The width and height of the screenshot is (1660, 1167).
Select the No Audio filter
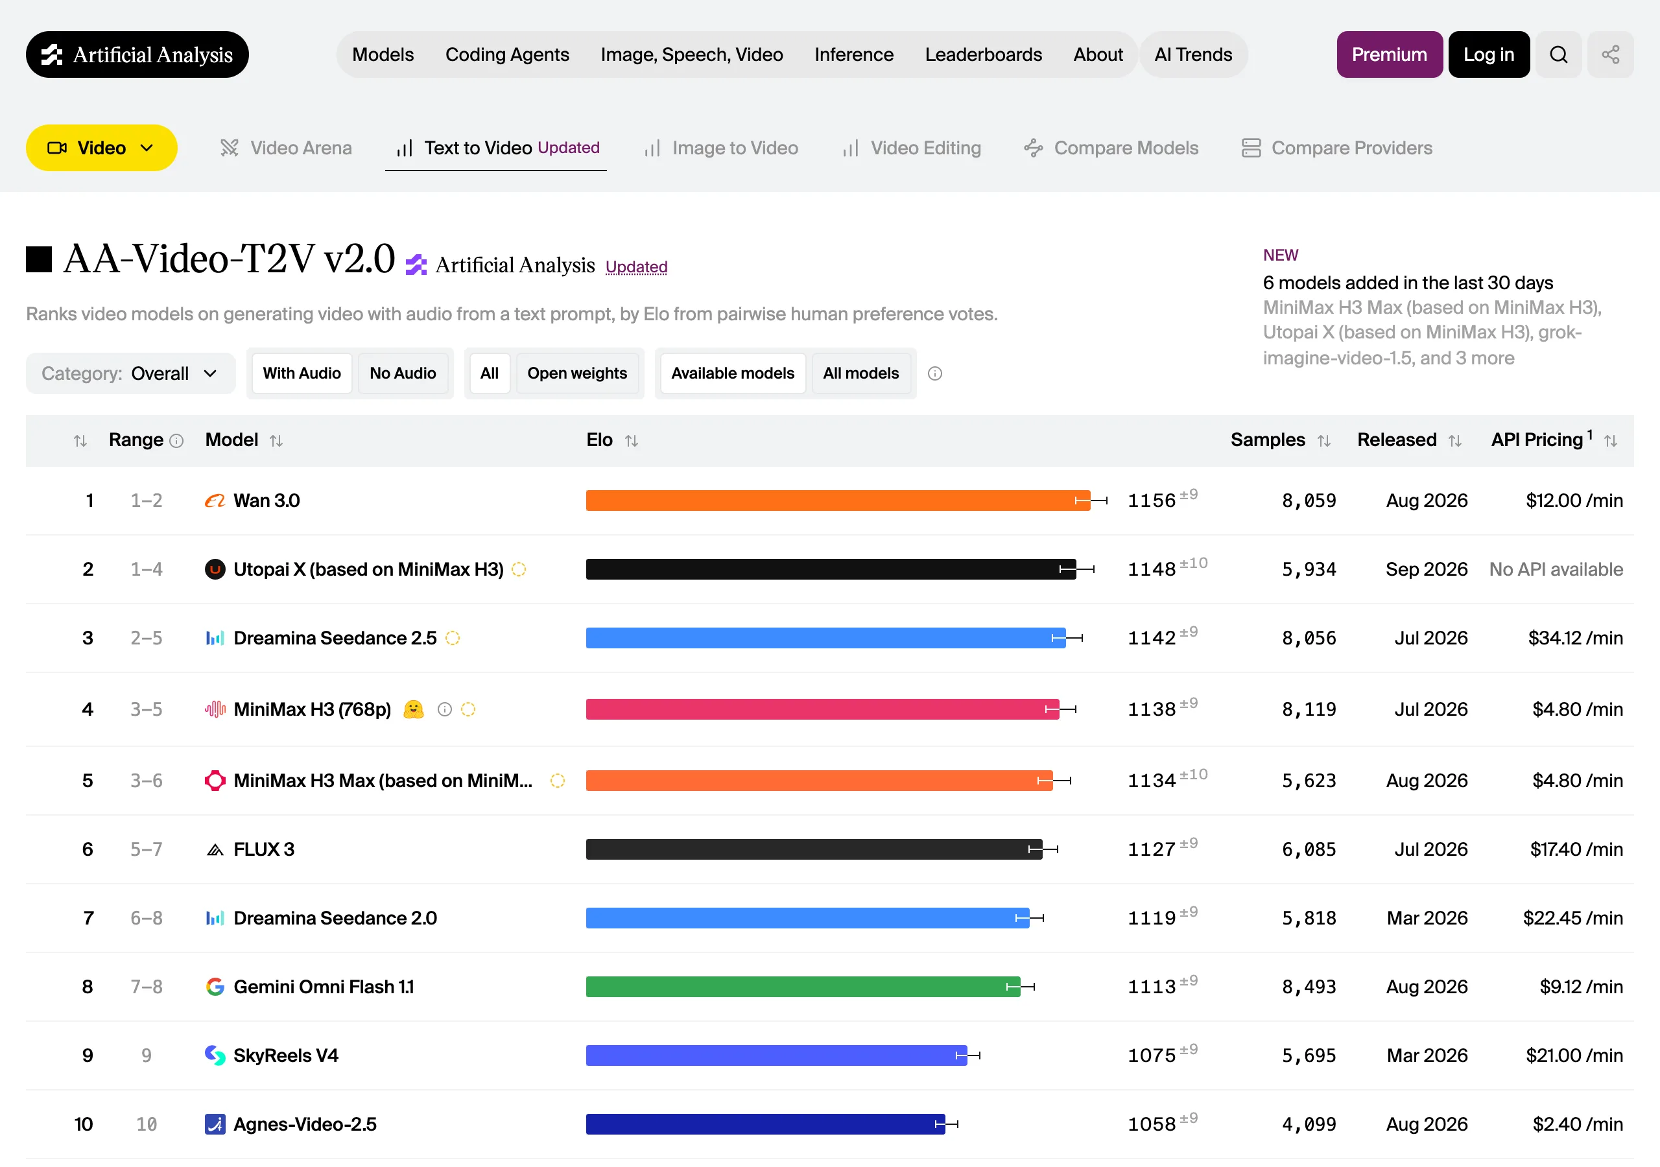pyautogui.click(x=403, y=373)
